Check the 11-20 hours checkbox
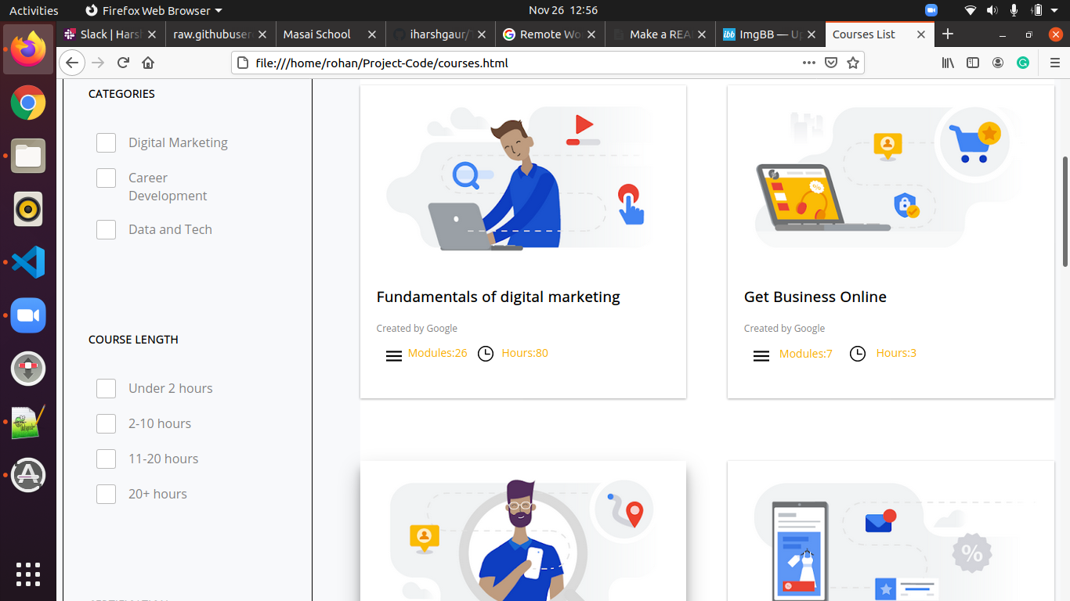The image size is (1070, 601). click(x=106, y=459)
